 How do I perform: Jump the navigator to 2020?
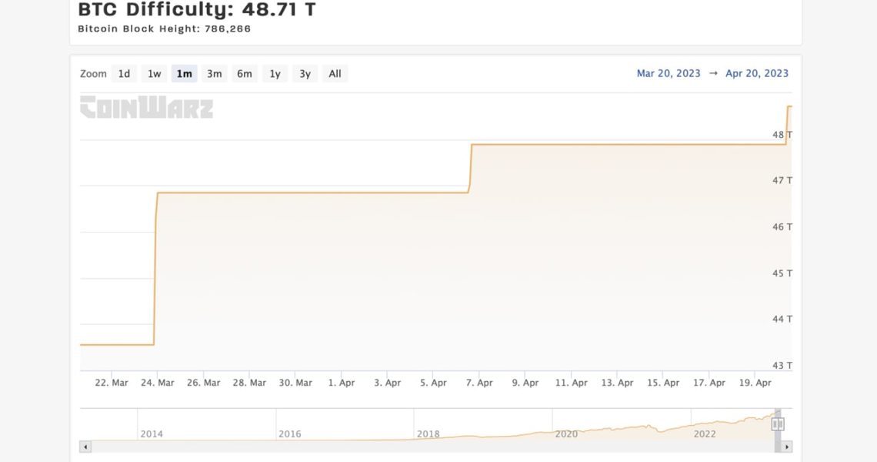[566, 430]
